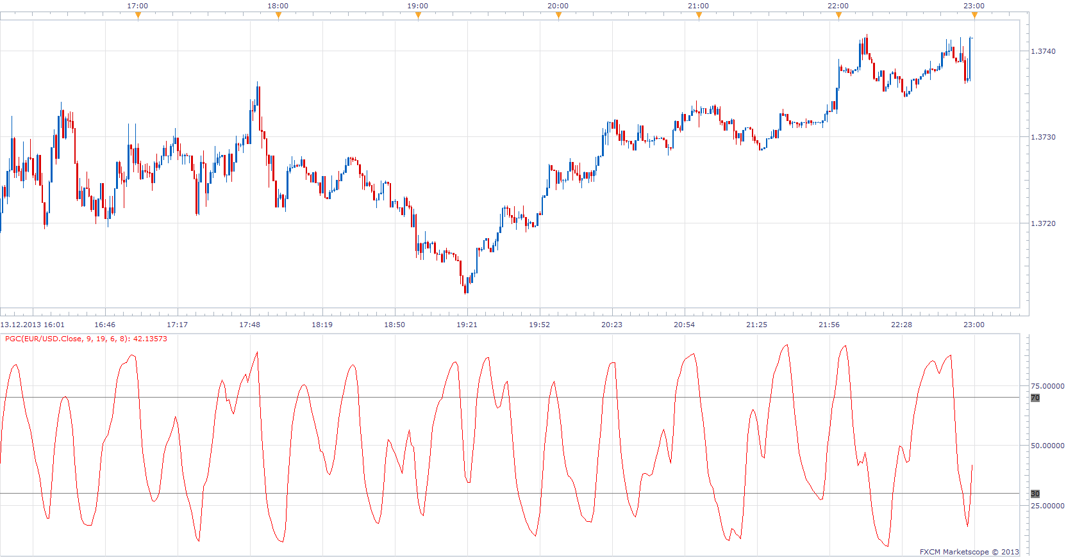1066x557 pixels.
Task: Click the 50.00000 indicator axis label
Action: [1047, 446]
